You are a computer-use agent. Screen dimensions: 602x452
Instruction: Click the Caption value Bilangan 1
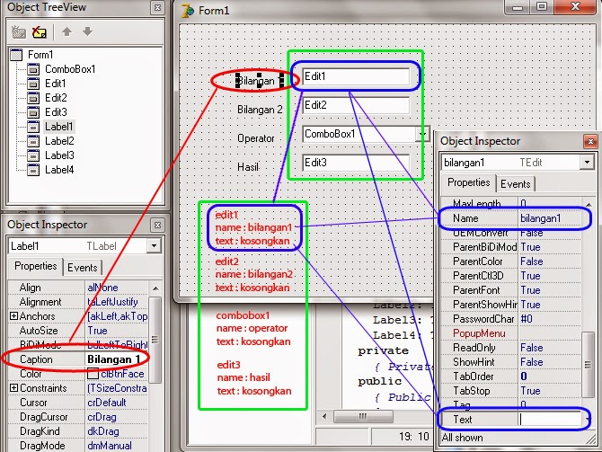[x=116, y=359]
